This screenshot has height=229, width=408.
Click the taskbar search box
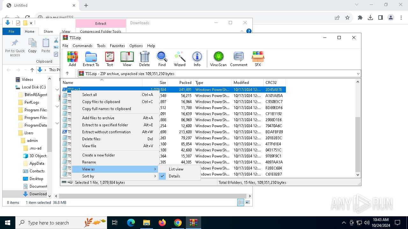coord(61,223)
